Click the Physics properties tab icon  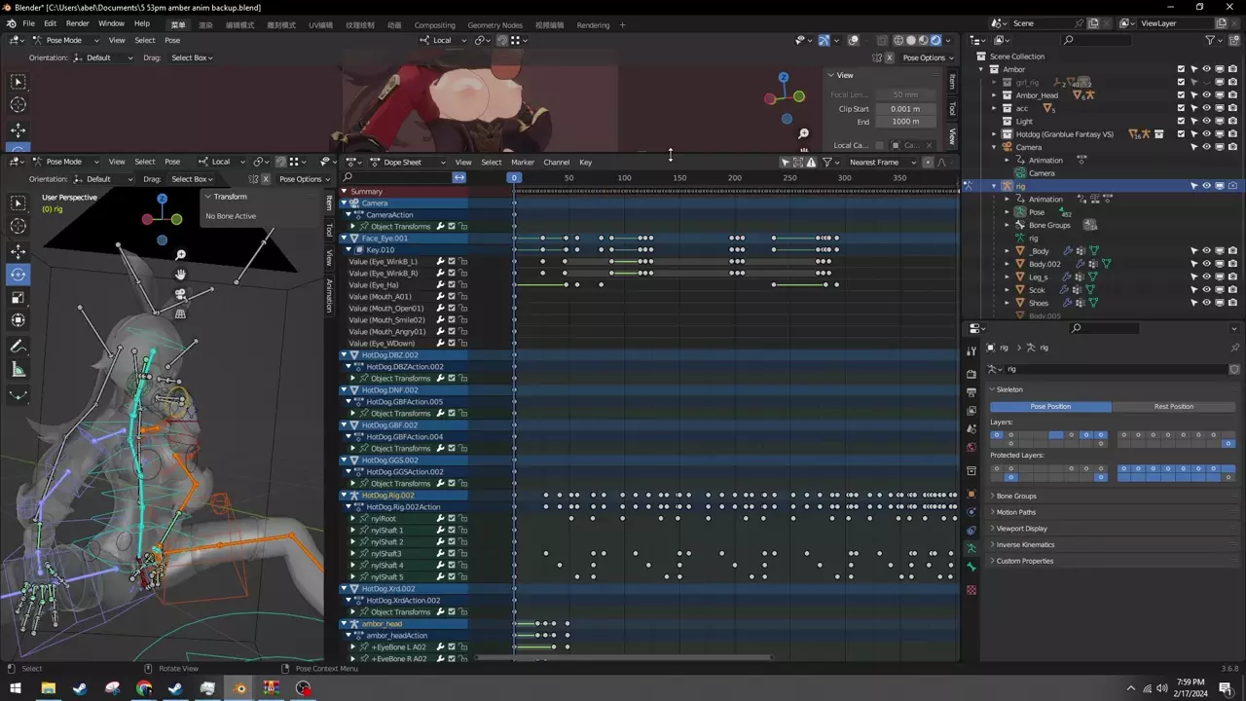coord(971,511)
